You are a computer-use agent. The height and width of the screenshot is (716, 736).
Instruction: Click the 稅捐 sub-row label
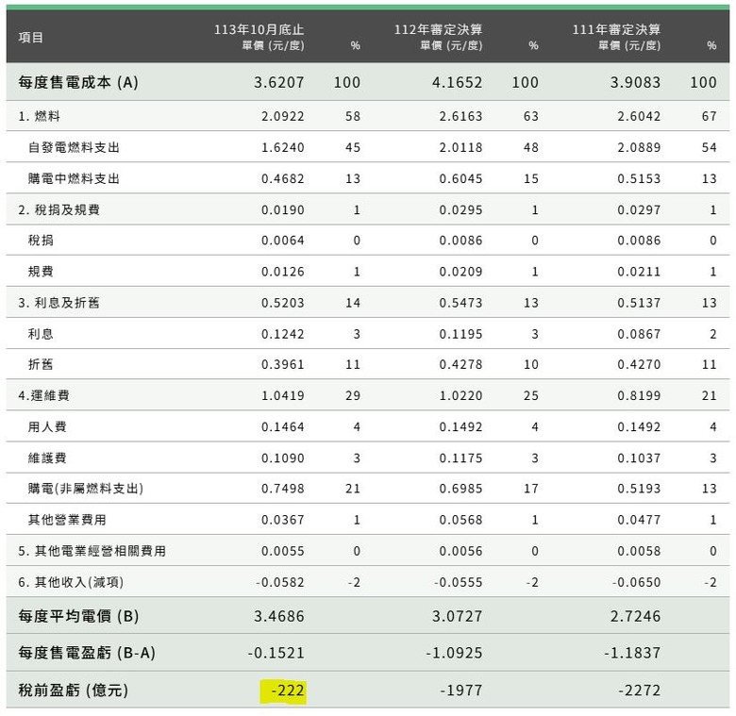click(x=41, y=241)
